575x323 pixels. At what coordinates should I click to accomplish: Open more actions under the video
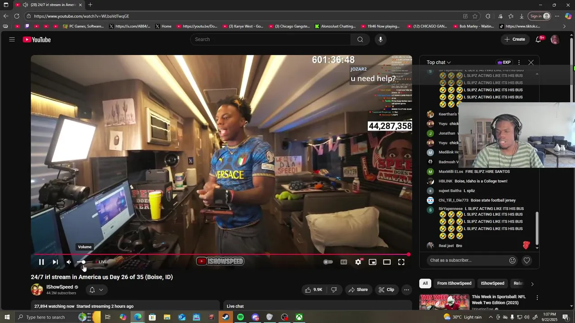[407, 290]
